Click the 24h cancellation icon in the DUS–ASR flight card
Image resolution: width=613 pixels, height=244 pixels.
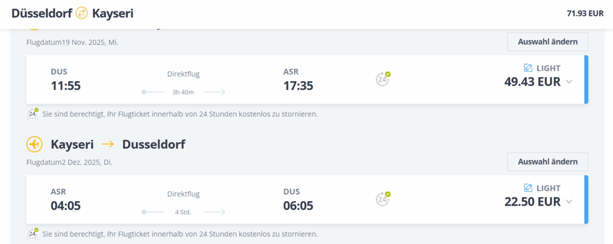[382, 79]
